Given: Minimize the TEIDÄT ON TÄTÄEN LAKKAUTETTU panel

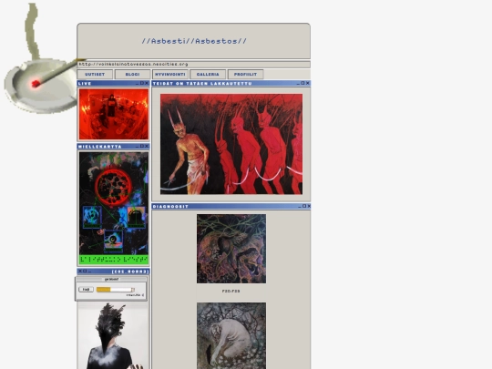Looking at the screenshot, I should 298,84.
